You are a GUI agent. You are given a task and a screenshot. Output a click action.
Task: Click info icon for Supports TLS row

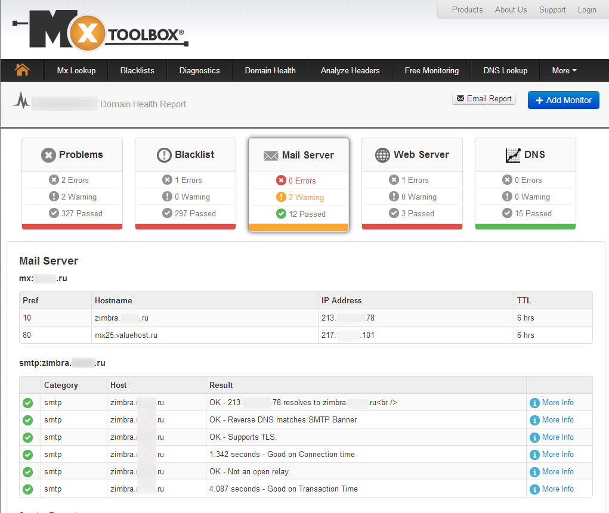click(x=534, y=437)
